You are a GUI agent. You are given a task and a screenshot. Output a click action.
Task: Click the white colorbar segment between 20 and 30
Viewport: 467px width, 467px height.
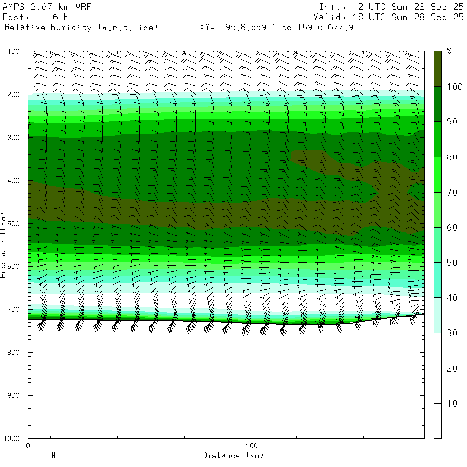point(437,351)
